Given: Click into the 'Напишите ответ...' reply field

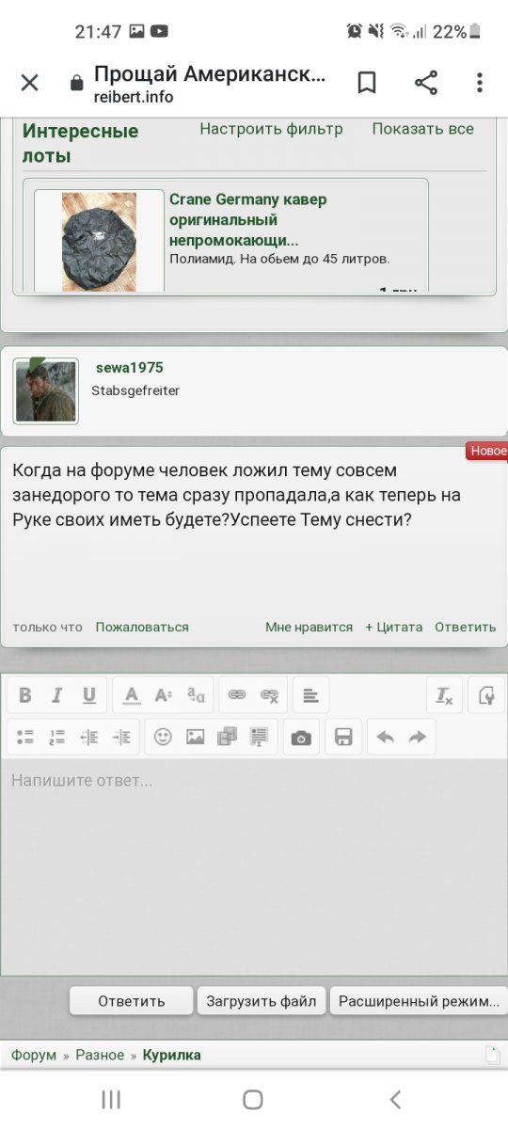Looking at the screenshot, I should point(254,866).
